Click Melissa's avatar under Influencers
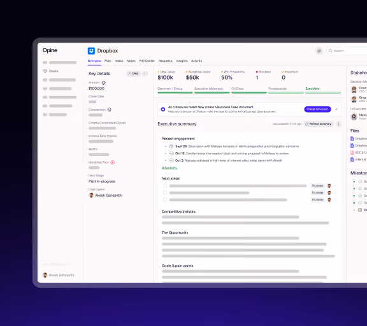This screenshot has height=326, width=367. (x=354, y=117)
